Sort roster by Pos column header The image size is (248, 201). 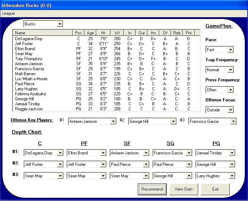[x=78, y=33]
